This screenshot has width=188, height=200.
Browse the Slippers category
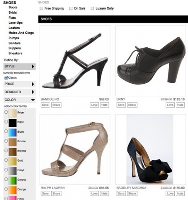click(15, 48)
